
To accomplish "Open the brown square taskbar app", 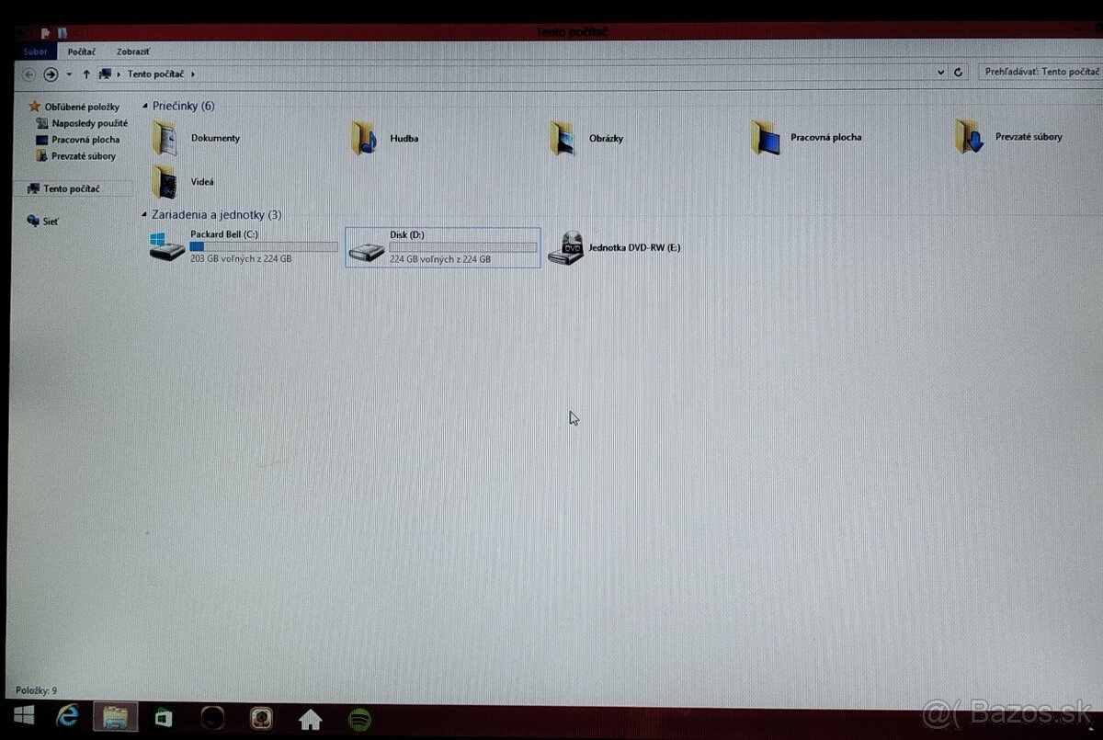I will pos(262,718).
